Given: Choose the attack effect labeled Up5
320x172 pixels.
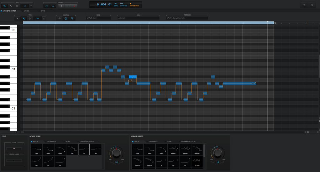Looking at the screenshot, I should point(60,161).
